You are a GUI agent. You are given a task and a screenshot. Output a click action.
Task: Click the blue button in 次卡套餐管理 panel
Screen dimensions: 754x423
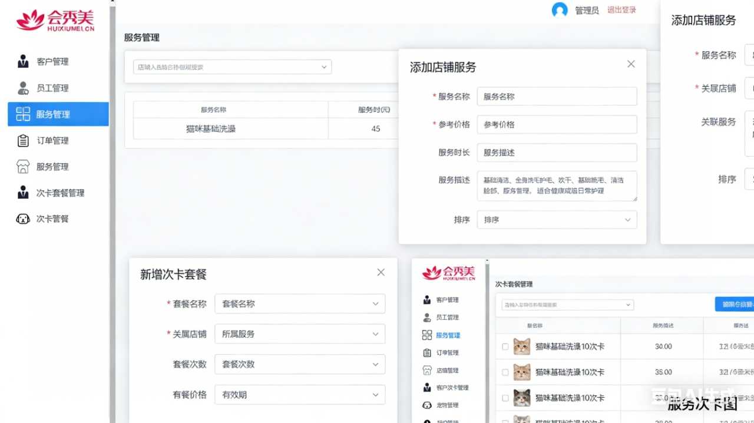[734, 305]
